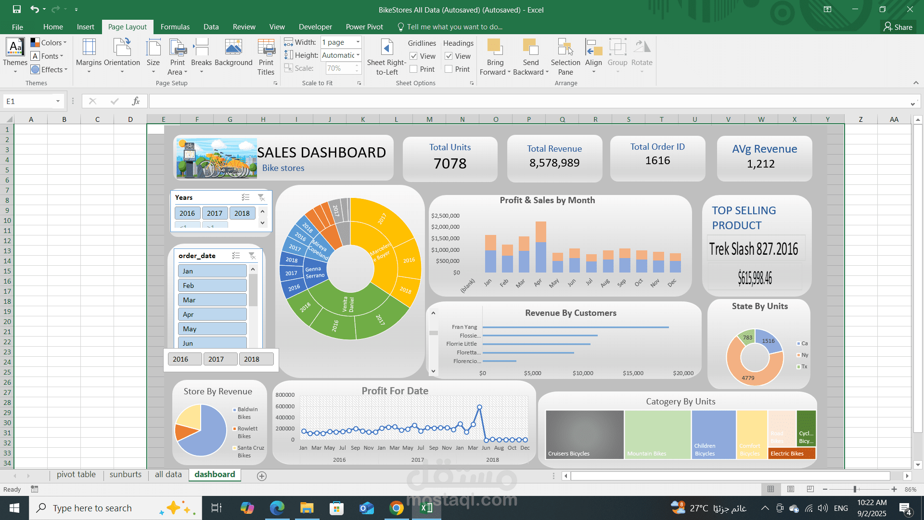This screenshot has height=520, width=924.
Task: Switch to the Formulas ribbon tab
Action: [x=175, y=27]
